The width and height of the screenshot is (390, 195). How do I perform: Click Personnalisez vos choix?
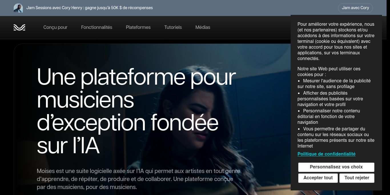pos(336,167)
